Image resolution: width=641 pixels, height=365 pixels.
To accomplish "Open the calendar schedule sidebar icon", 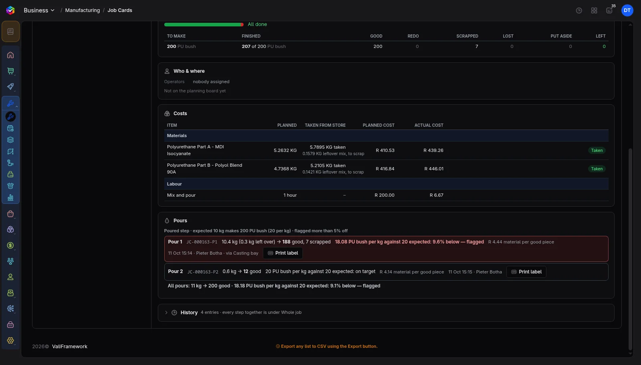I will (x=10, y=128).
